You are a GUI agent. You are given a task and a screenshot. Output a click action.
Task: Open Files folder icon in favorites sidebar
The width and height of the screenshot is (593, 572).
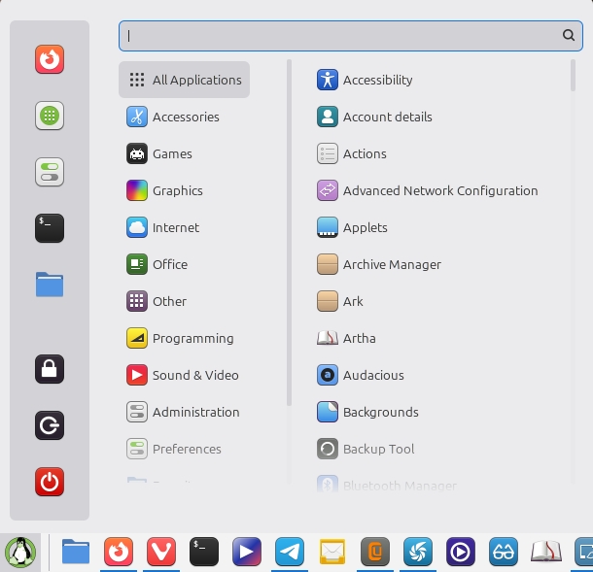(50, 285)
